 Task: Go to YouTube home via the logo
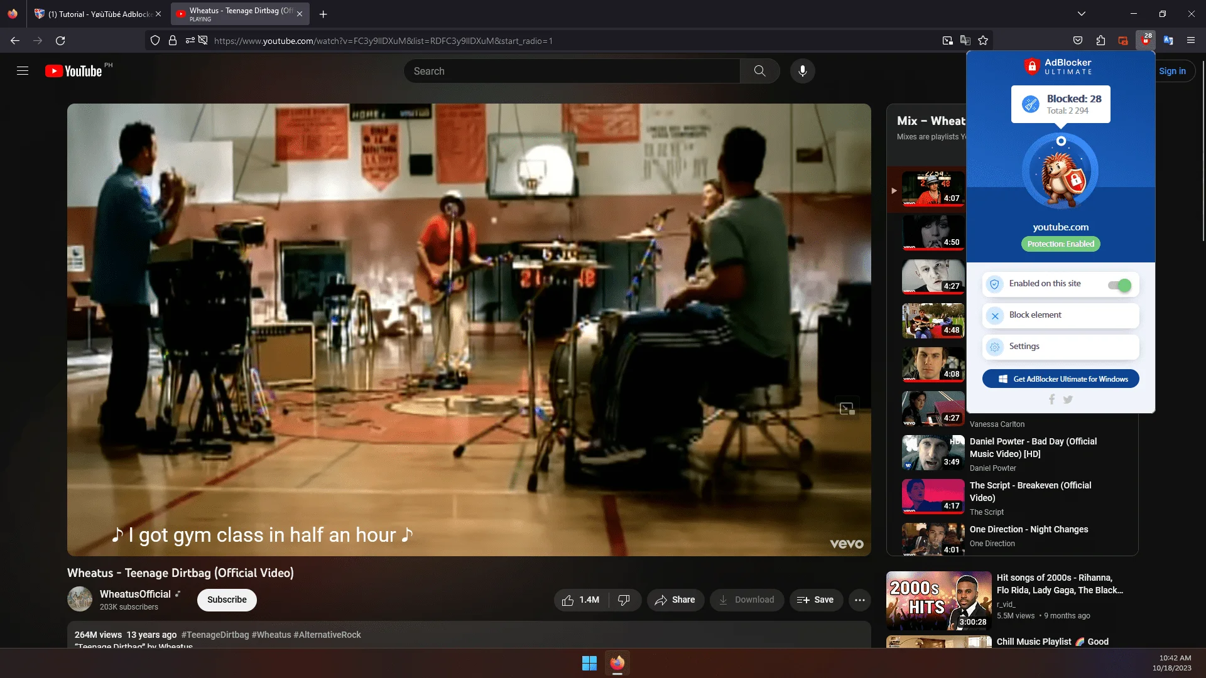(73, 71)
